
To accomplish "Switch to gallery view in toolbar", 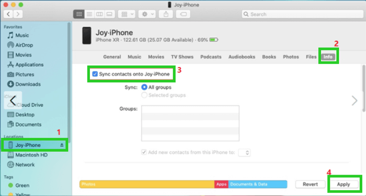I will tap(109, 14).
